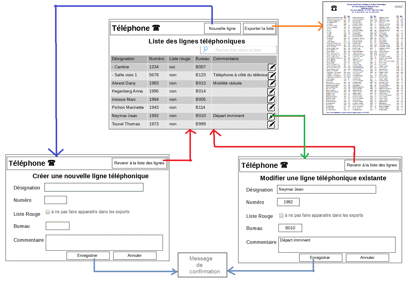410x284 pixels.
Task: Click comment box with Départ imminent
Action: [337, 245]
